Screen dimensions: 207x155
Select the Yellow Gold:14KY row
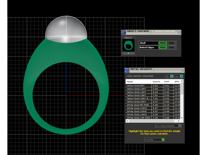coord(153,92)
